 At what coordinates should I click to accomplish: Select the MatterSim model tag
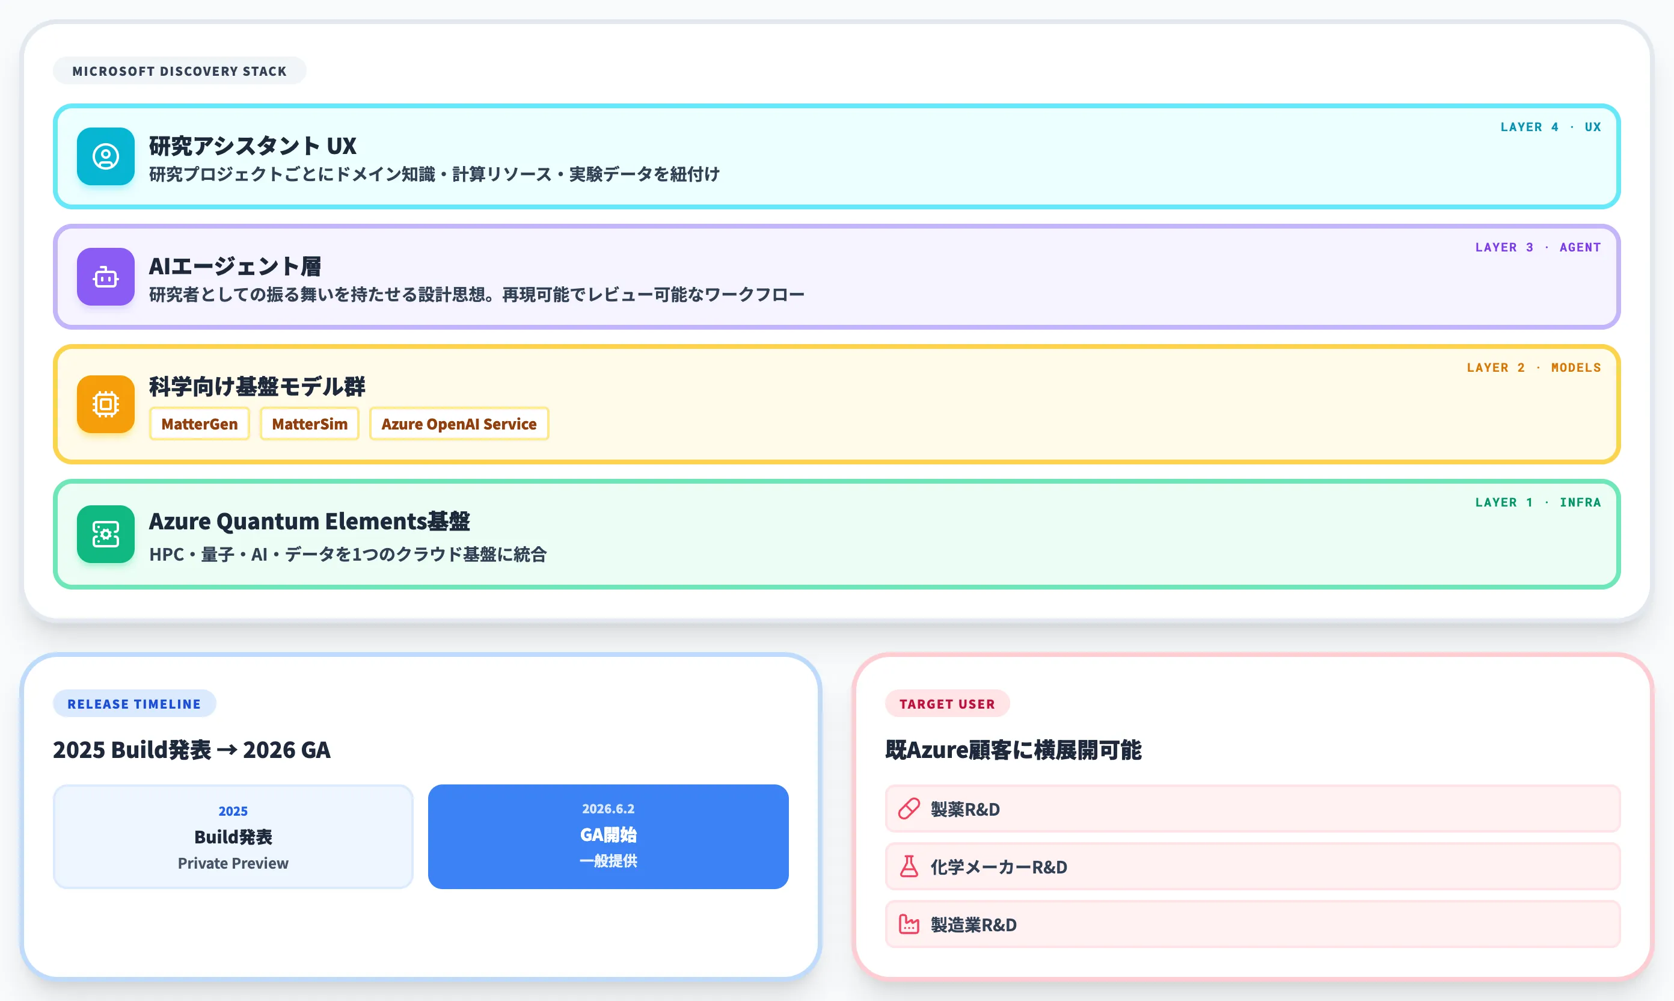[x=310, y=423]
